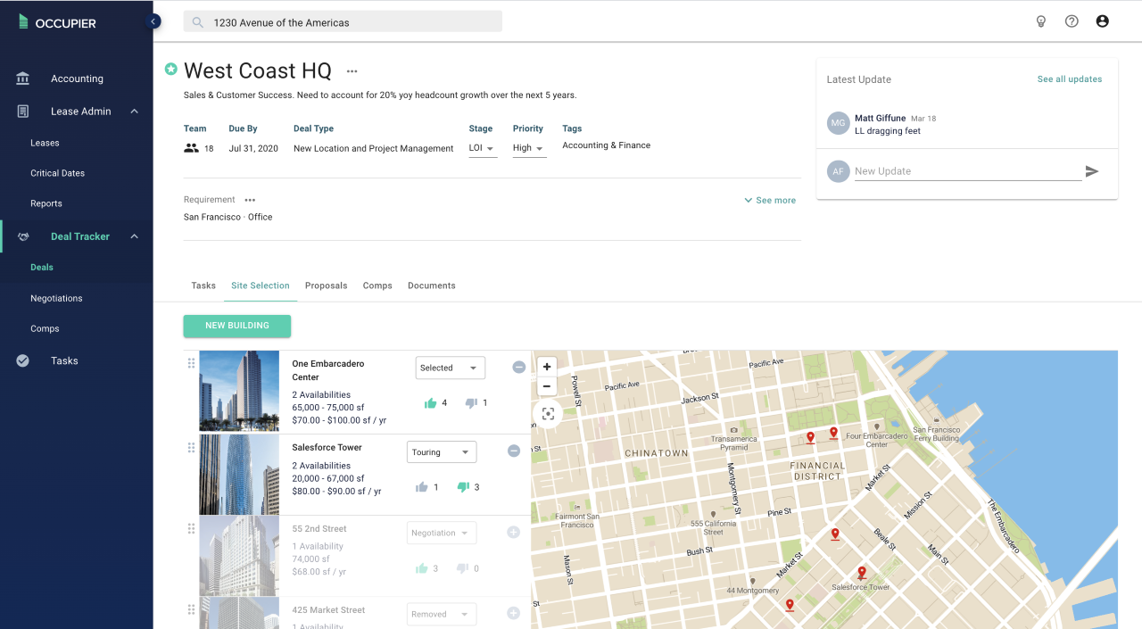Click the green star beside West Coast HQ
Viewport: 1142px width, 629px height.
pos(170,69)
